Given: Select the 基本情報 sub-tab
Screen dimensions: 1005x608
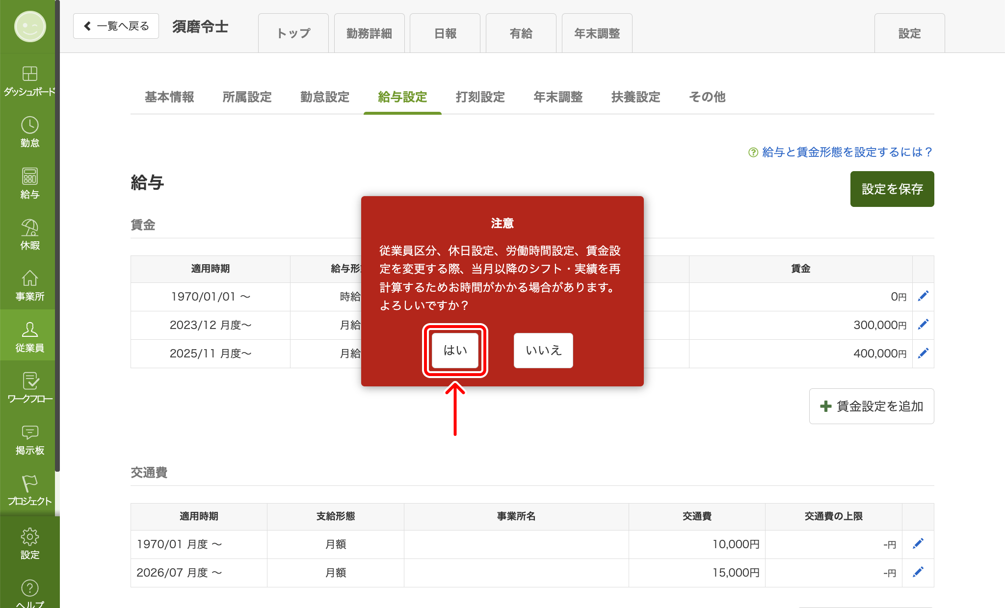Looking at the screenshot, I should pos(169,97).
